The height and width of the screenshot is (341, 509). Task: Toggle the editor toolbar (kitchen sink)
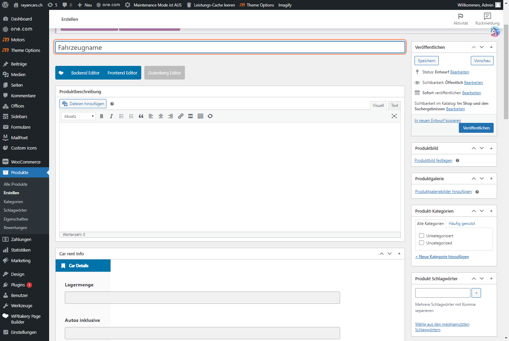click(x=201, y=116)
